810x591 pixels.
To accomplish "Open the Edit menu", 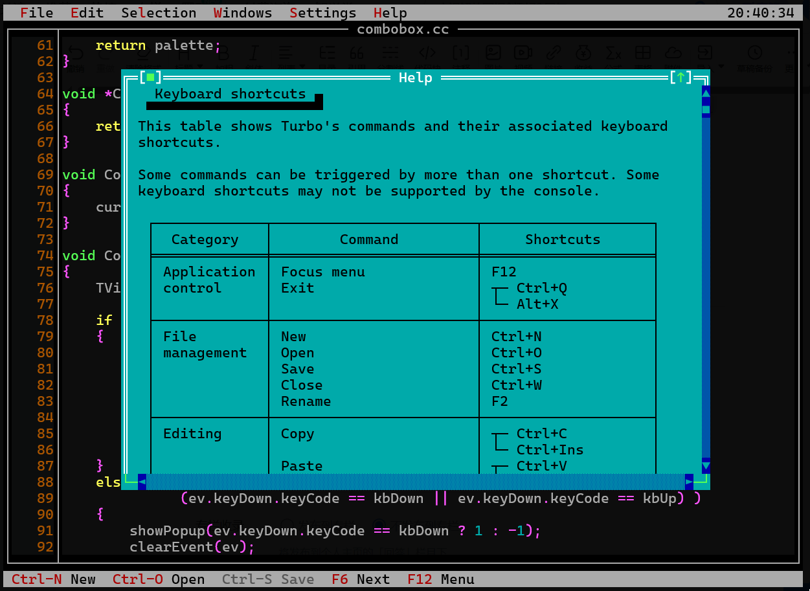I will [x=87, y=13].
